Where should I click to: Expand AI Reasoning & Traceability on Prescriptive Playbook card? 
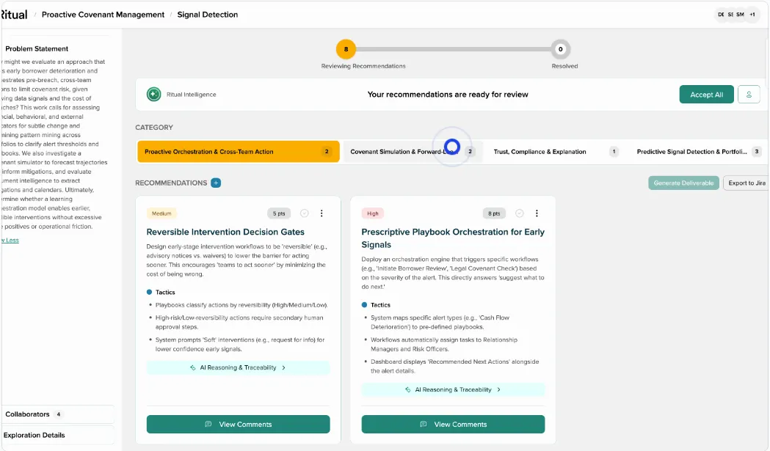(452, 389)
